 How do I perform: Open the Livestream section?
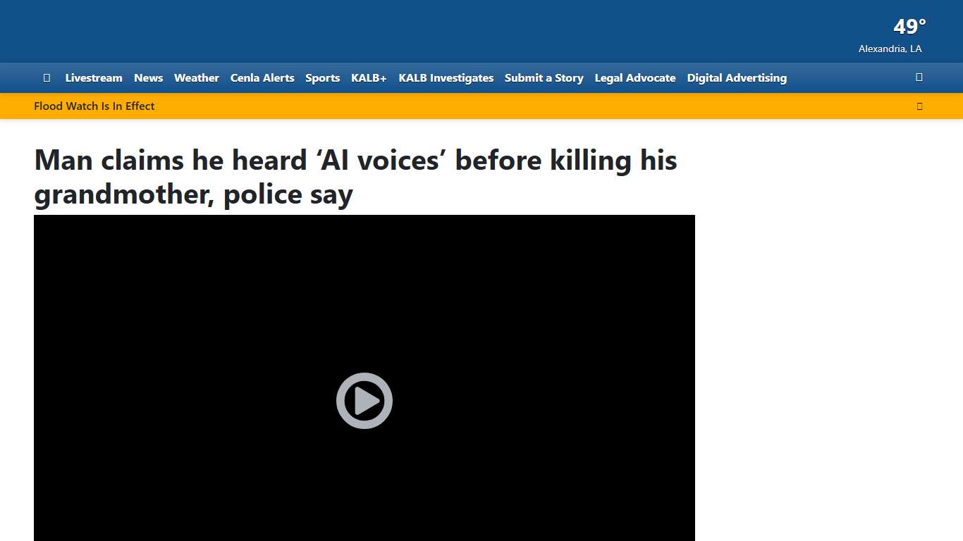click(x=94, y=77)
